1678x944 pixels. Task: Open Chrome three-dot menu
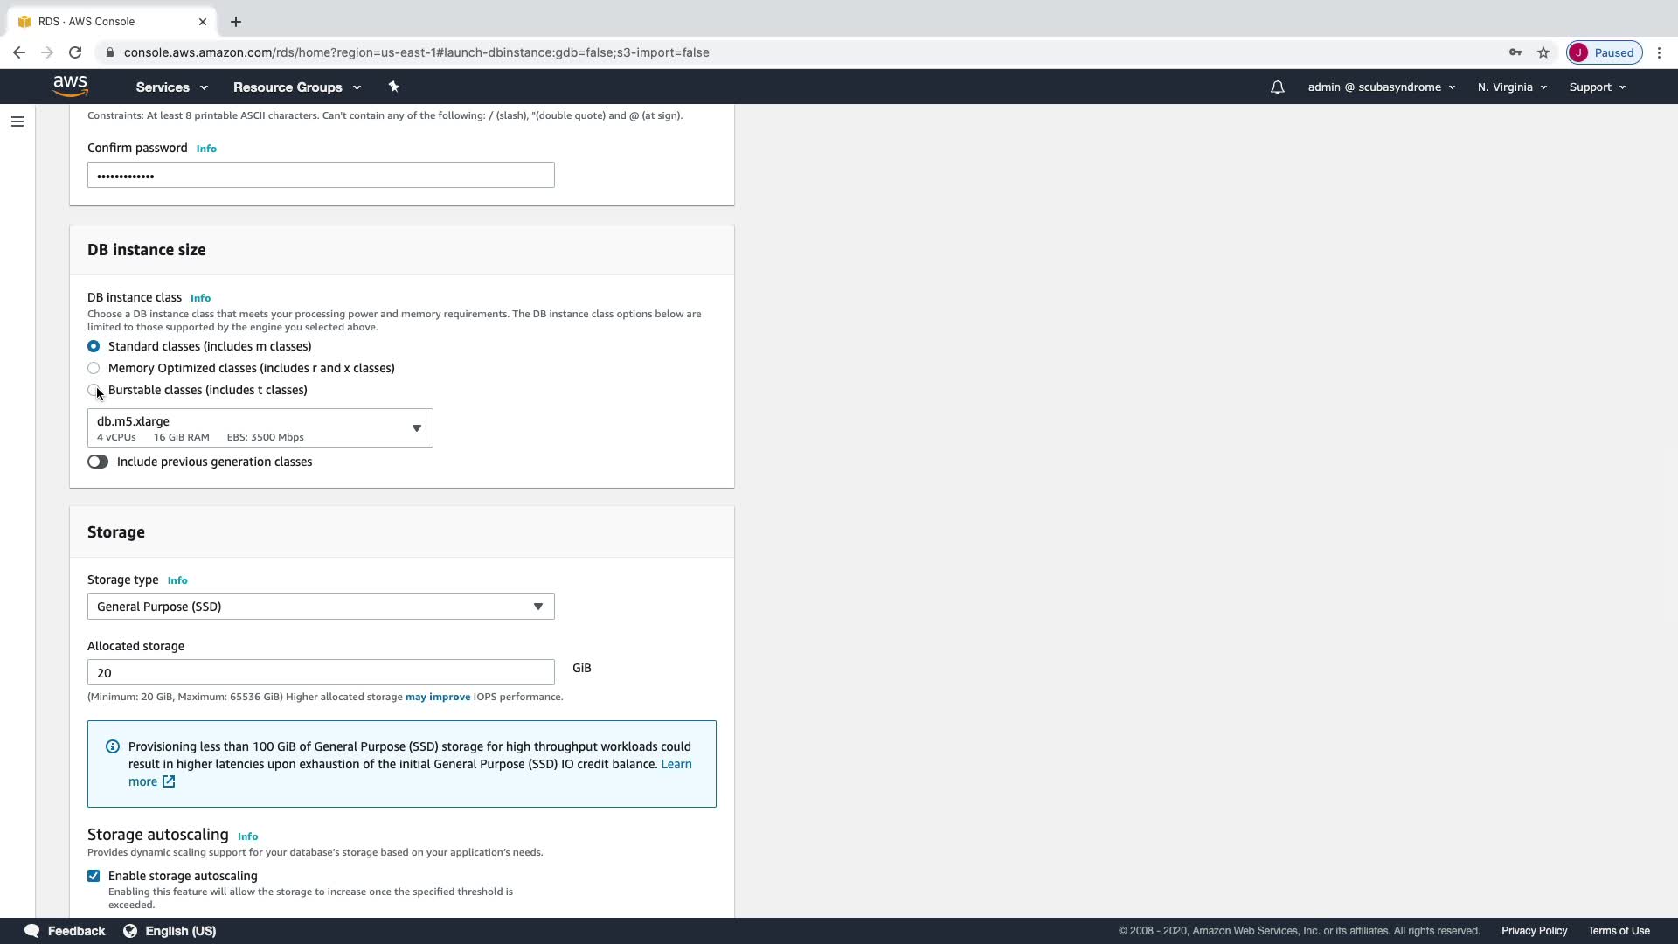coord(1659,52)
